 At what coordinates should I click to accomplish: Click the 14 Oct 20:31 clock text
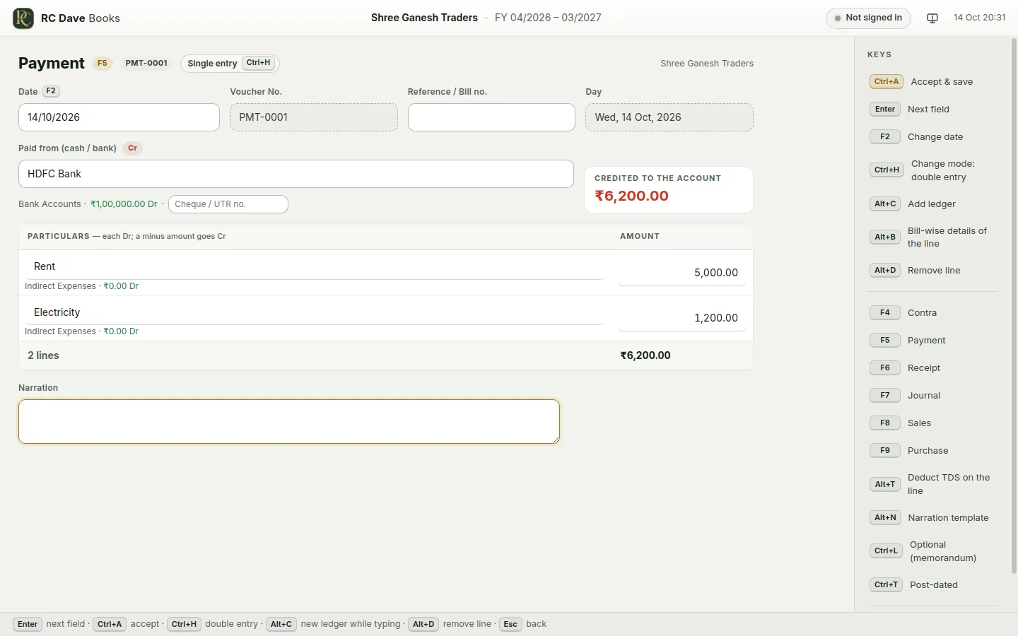(x=979, y=18)
